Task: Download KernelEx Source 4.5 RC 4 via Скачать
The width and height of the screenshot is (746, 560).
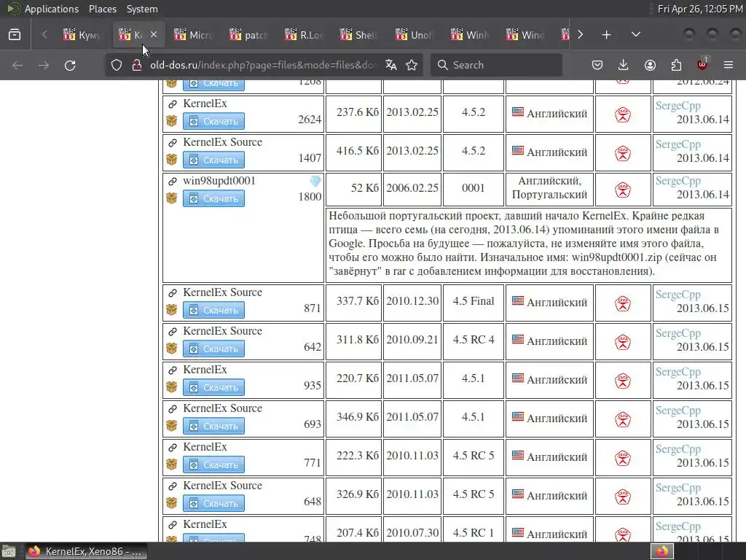Action: 213,349
